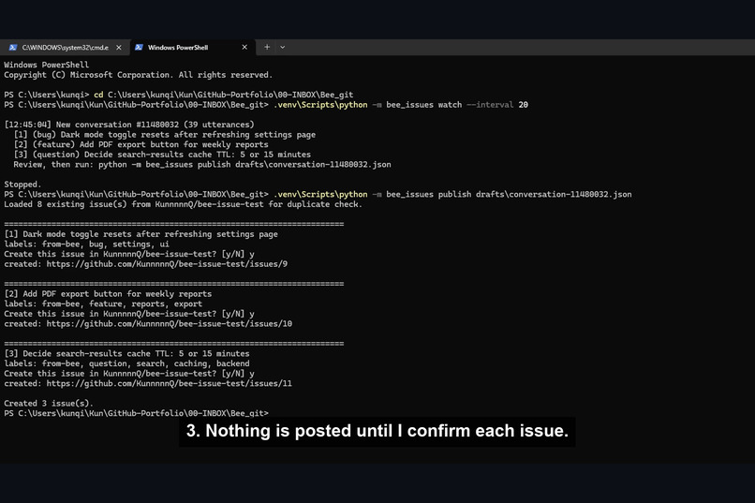
Task: Open a new terminal tab with plus button
Action: [x=267, y=47]
